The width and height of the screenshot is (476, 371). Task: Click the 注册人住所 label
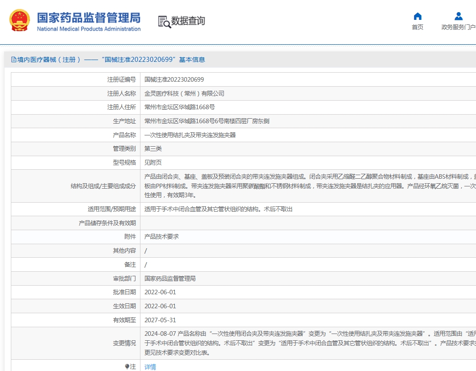click(x=121, y=107)
